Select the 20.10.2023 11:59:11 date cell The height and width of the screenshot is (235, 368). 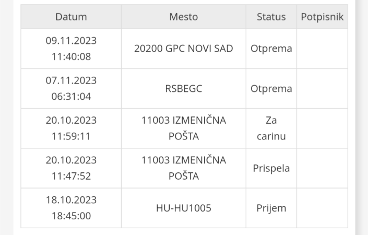[x=71, y=128]
